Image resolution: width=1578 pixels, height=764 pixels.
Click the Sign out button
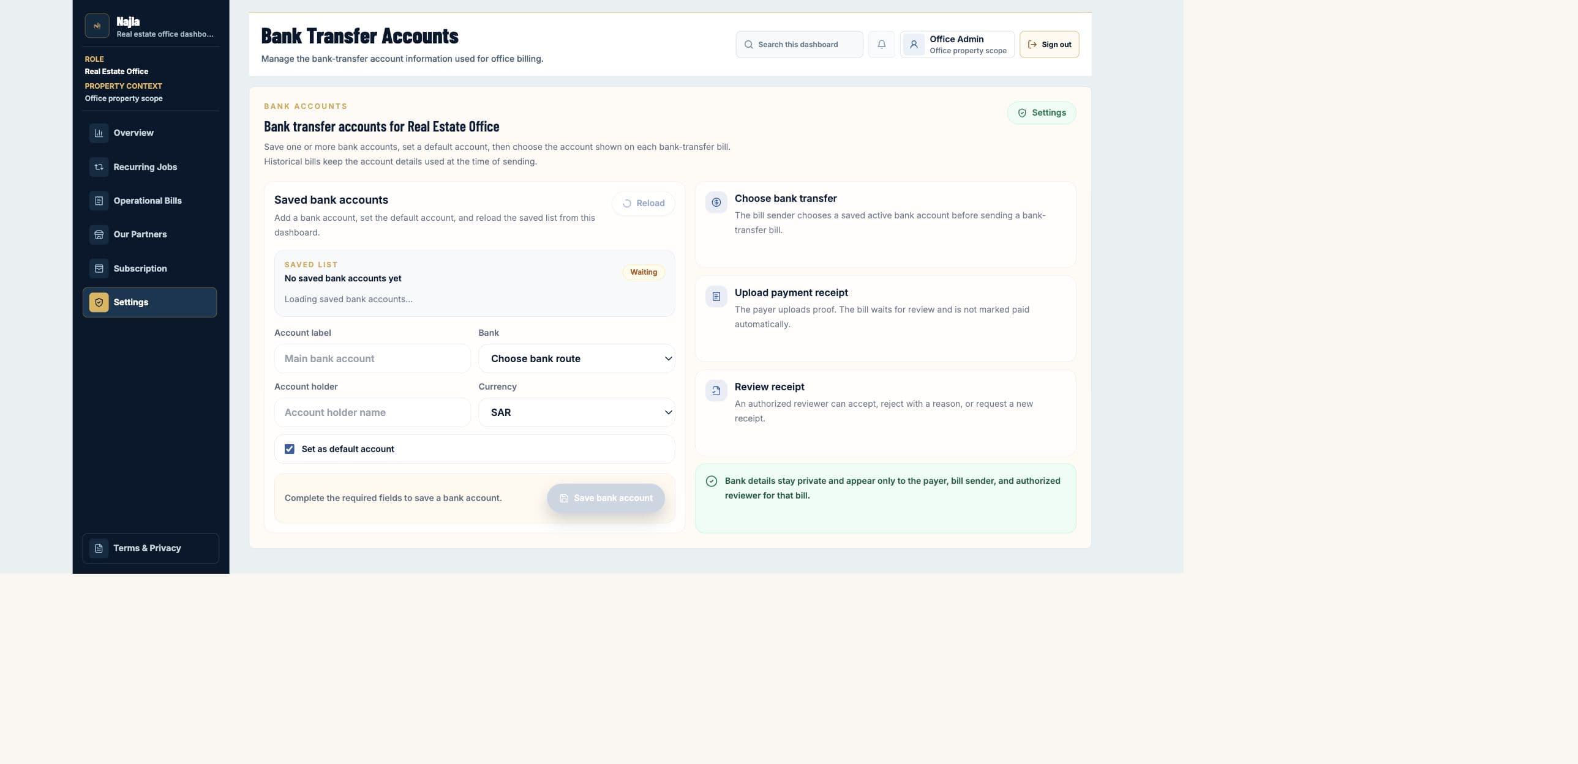point(1049,45)
